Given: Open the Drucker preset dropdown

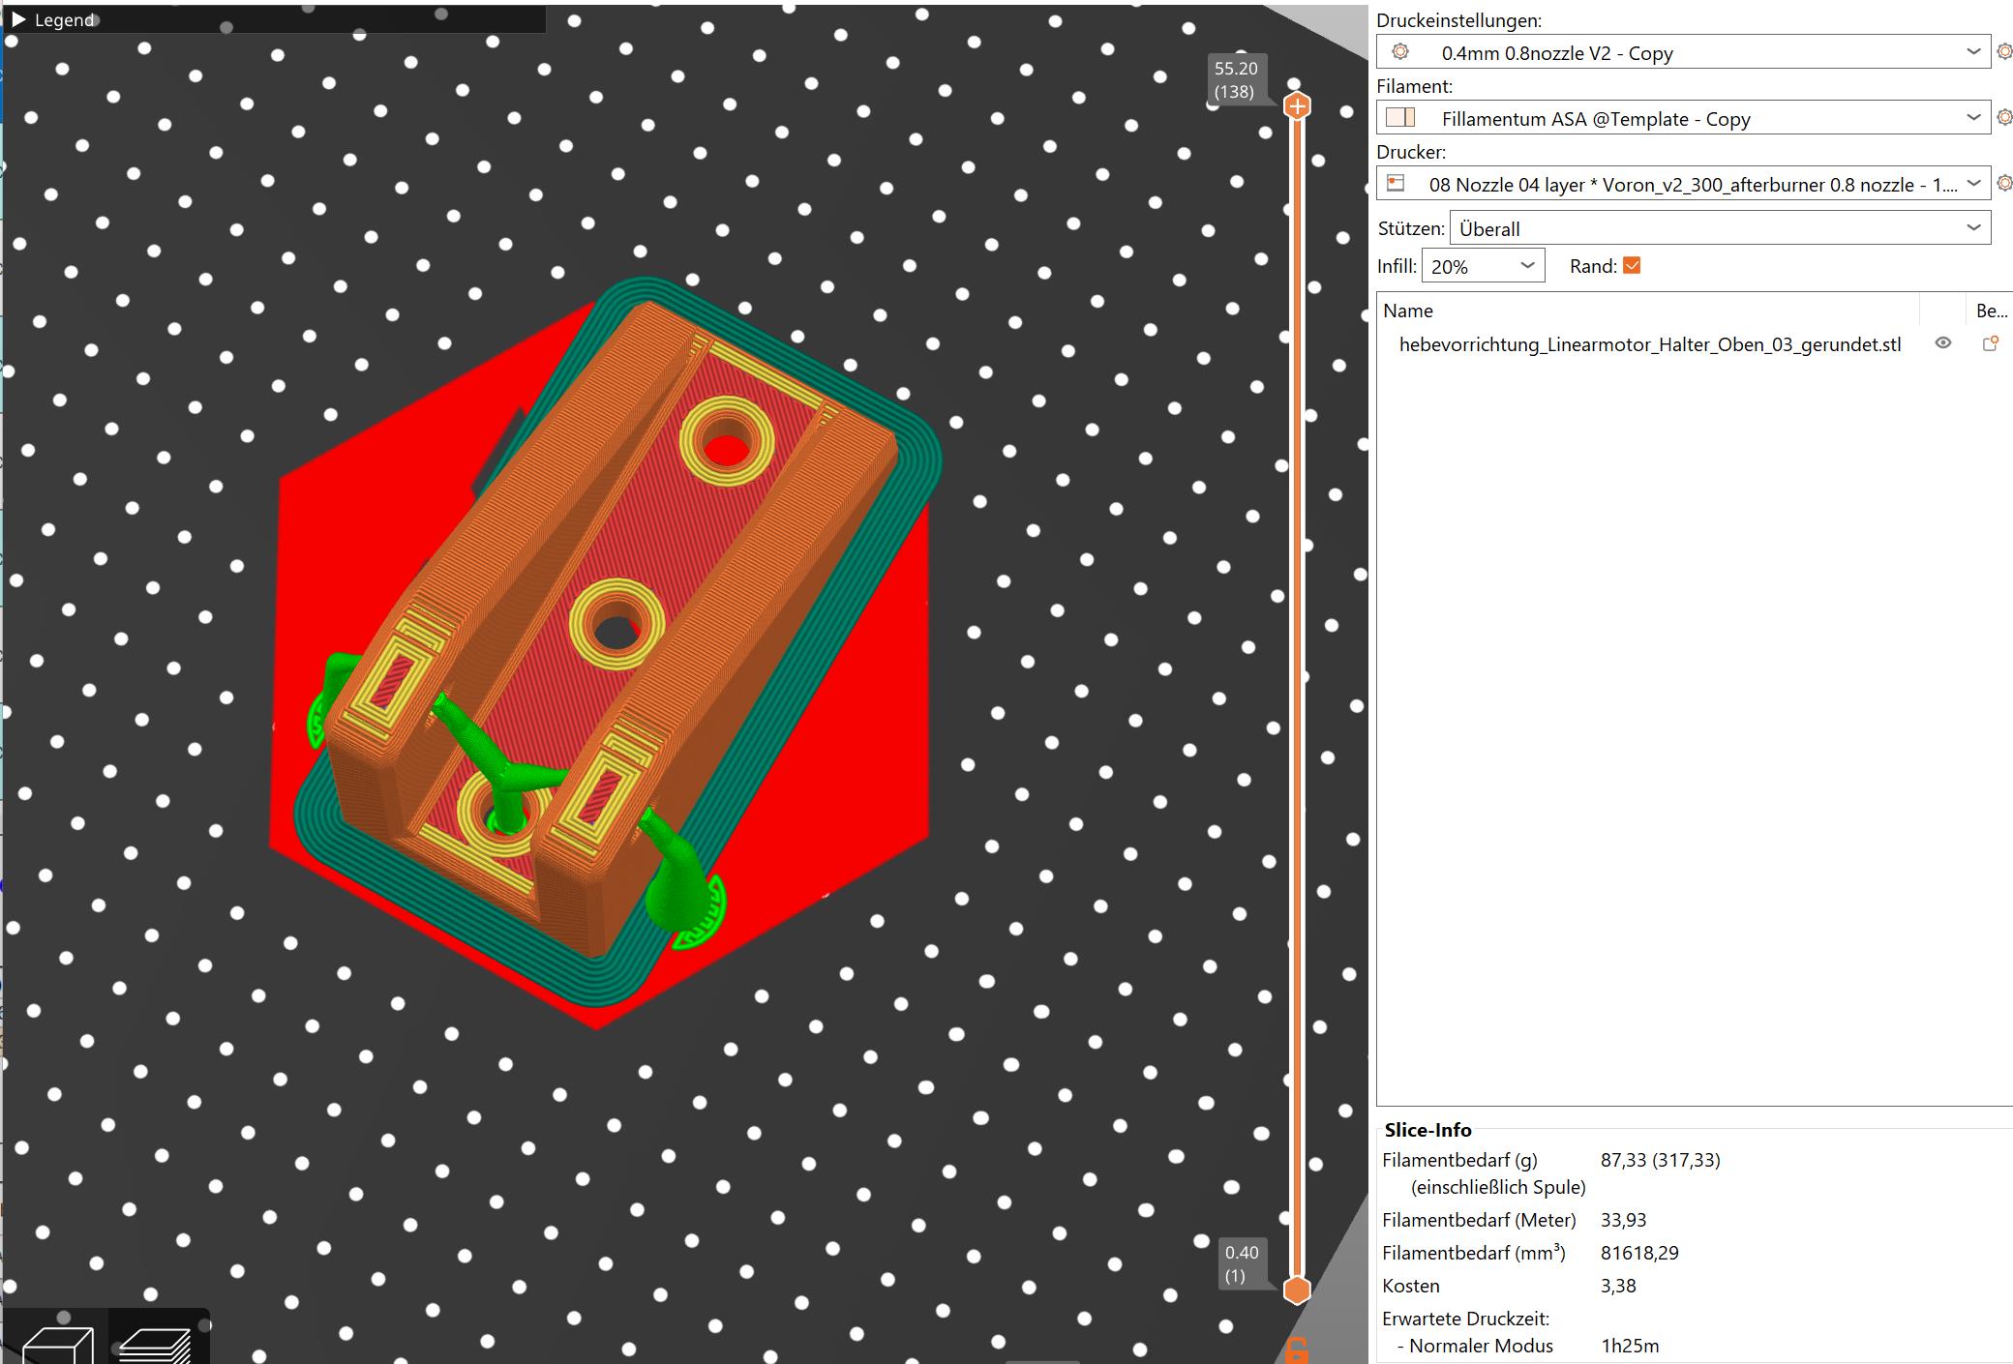Looking at the screenshot, I should pos(1683,184).
